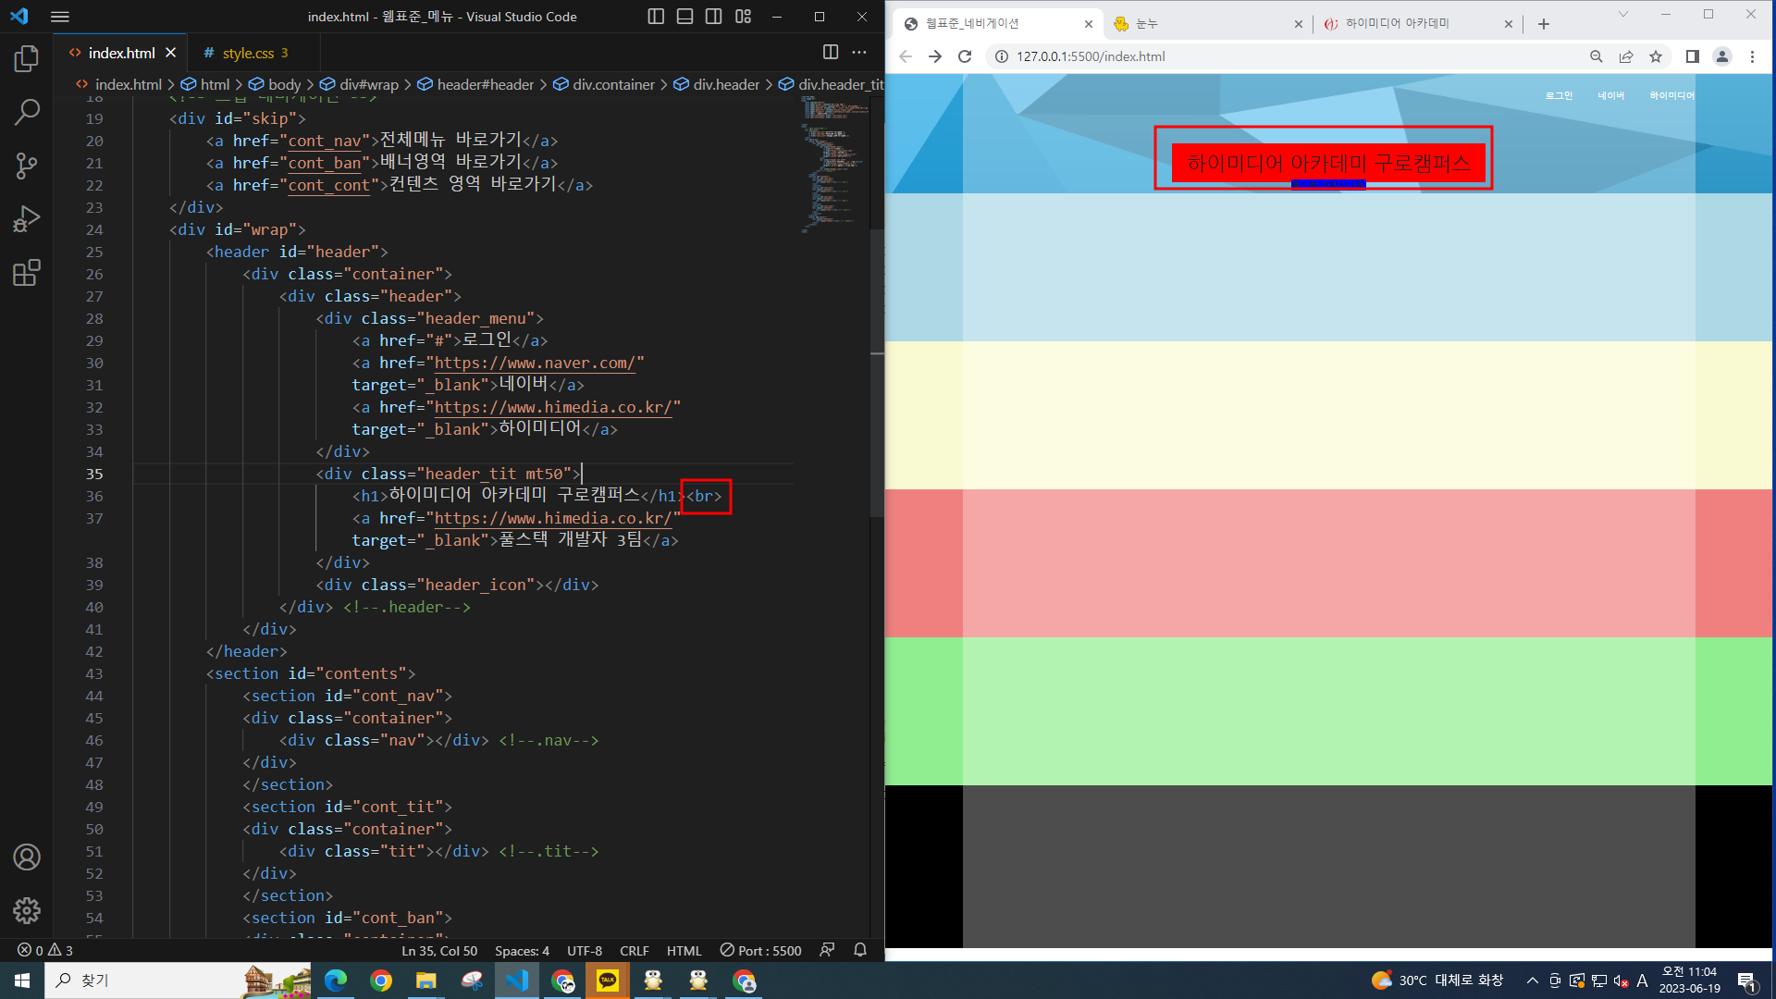Switch to the style.css editor tab
Screen dimensions: 1776x999
tap(248, 53)
